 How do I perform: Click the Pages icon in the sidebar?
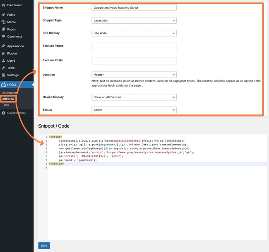pyautogui.click(x=3, y=29)
